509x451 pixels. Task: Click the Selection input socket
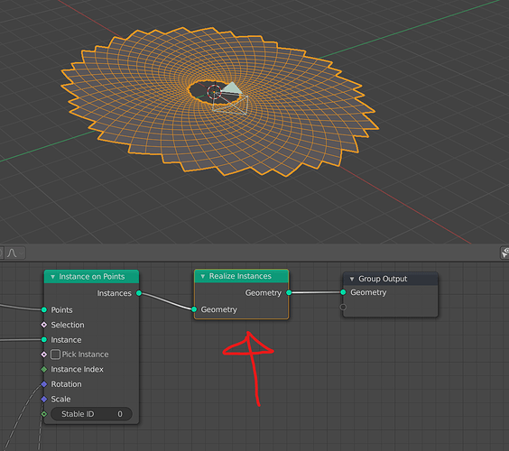pos(44,325)
